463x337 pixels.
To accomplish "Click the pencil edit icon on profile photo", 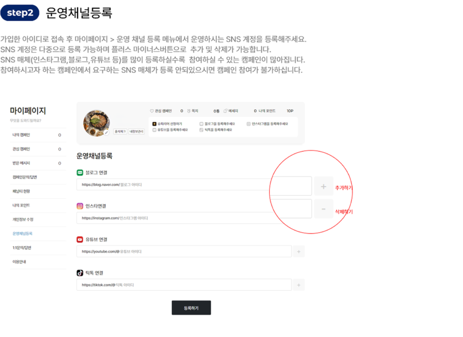I will (x=106, y=133).
